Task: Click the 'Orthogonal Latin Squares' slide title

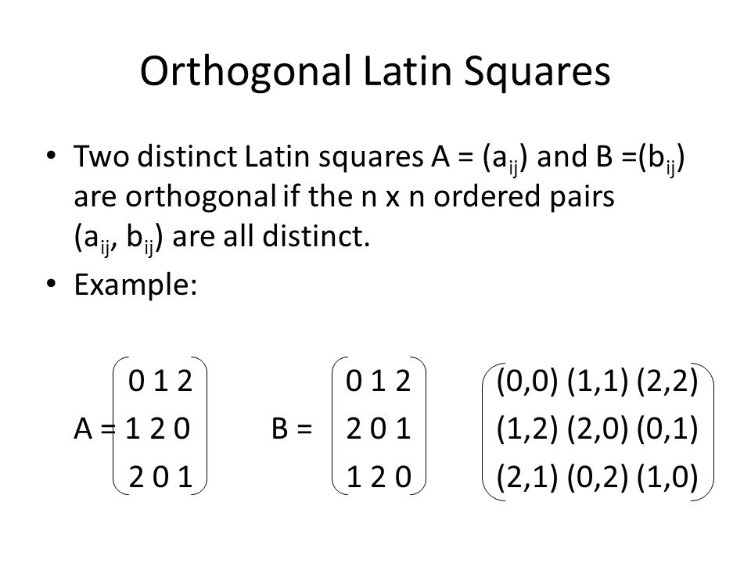Action: tap(375, 71)
